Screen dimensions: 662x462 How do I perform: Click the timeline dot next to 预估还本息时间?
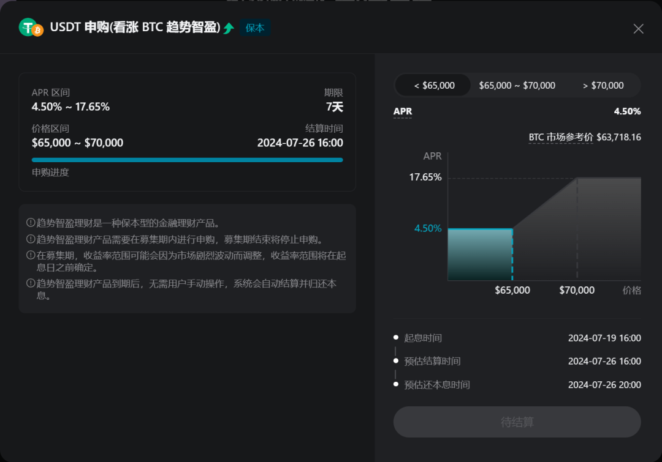(x=396, y=384)
